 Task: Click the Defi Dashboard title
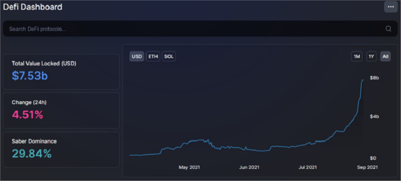click(x=33, y=7)
